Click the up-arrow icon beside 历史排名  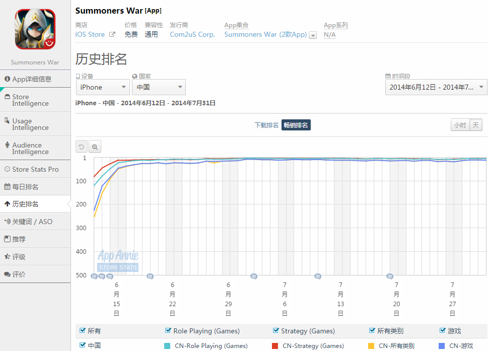7,204
